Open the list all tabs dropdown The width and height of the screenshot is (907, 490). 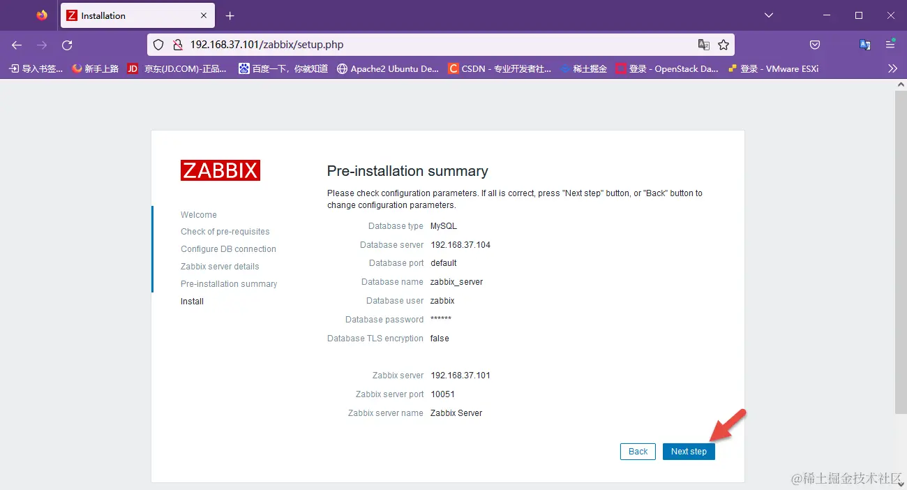(x=768, y=15)
